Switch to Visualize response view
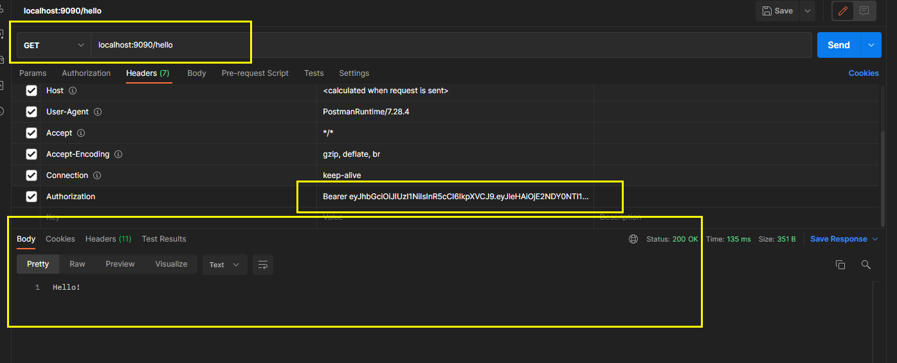The width and height of the screenshot is (897, 363). click(x=171, y=264)
